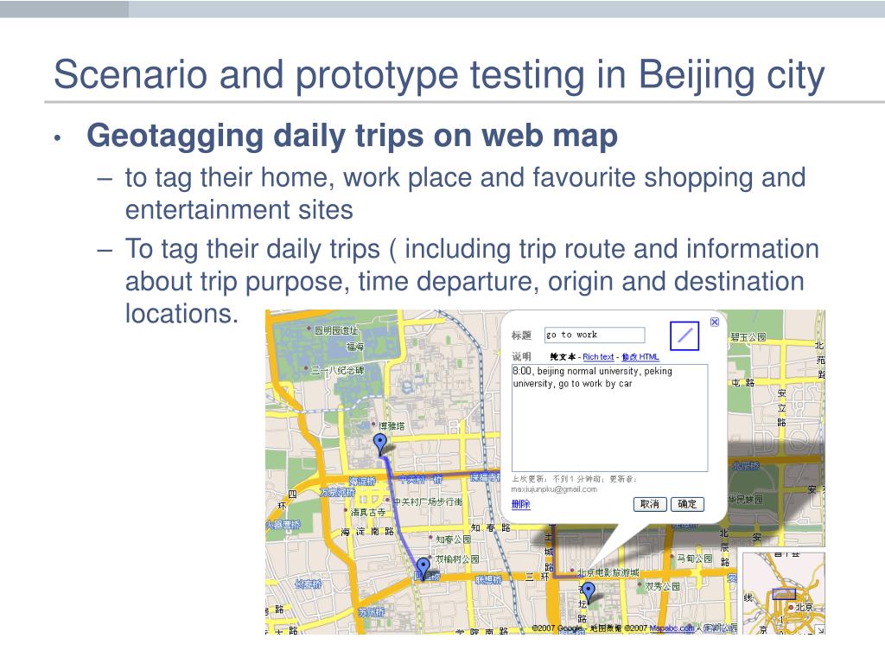Select the blue pin below 北京电影旅游城
885x664 pixels.
(x=588, y=592)
